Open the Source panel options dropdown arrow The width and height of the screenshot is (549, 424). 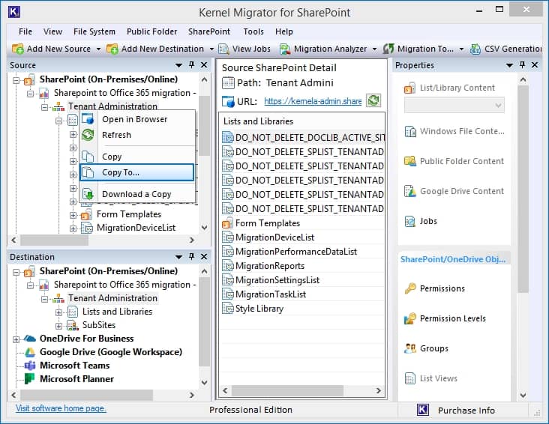click(178, 65)
